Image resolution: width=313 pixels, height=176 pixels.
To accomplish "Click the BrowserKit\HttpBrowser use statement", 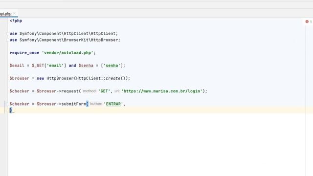I will click(65, 40).
